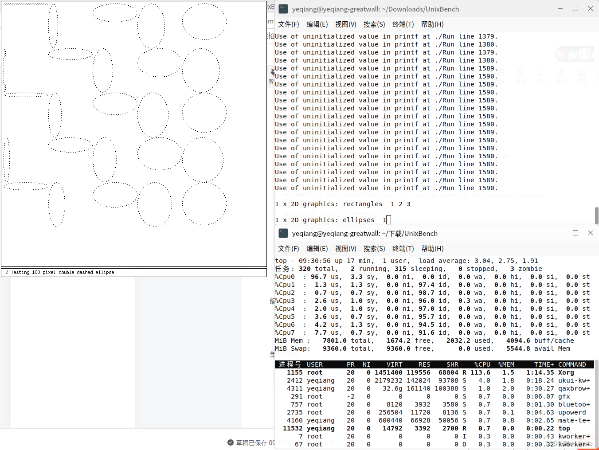
Task: Open 文件(F) menu in ~/Downloads/UnixBench terminal
Action: pyautogui.click(x=289, y=24)
